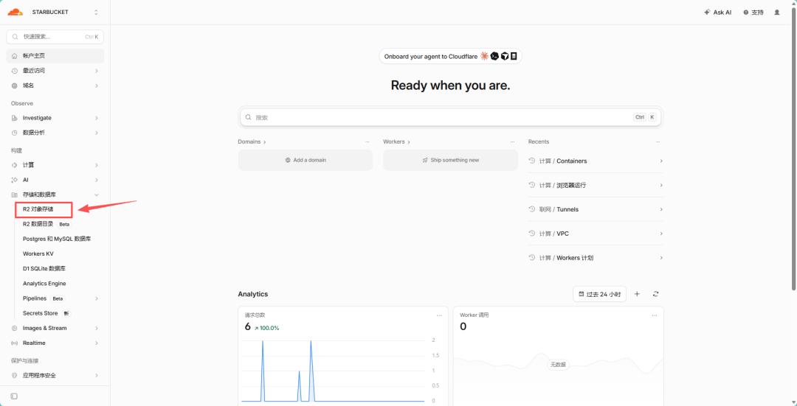The image size is (797, 406).
Task: Click the AI sparkle icon in sidebar
Action: click(x=14, y=180)
